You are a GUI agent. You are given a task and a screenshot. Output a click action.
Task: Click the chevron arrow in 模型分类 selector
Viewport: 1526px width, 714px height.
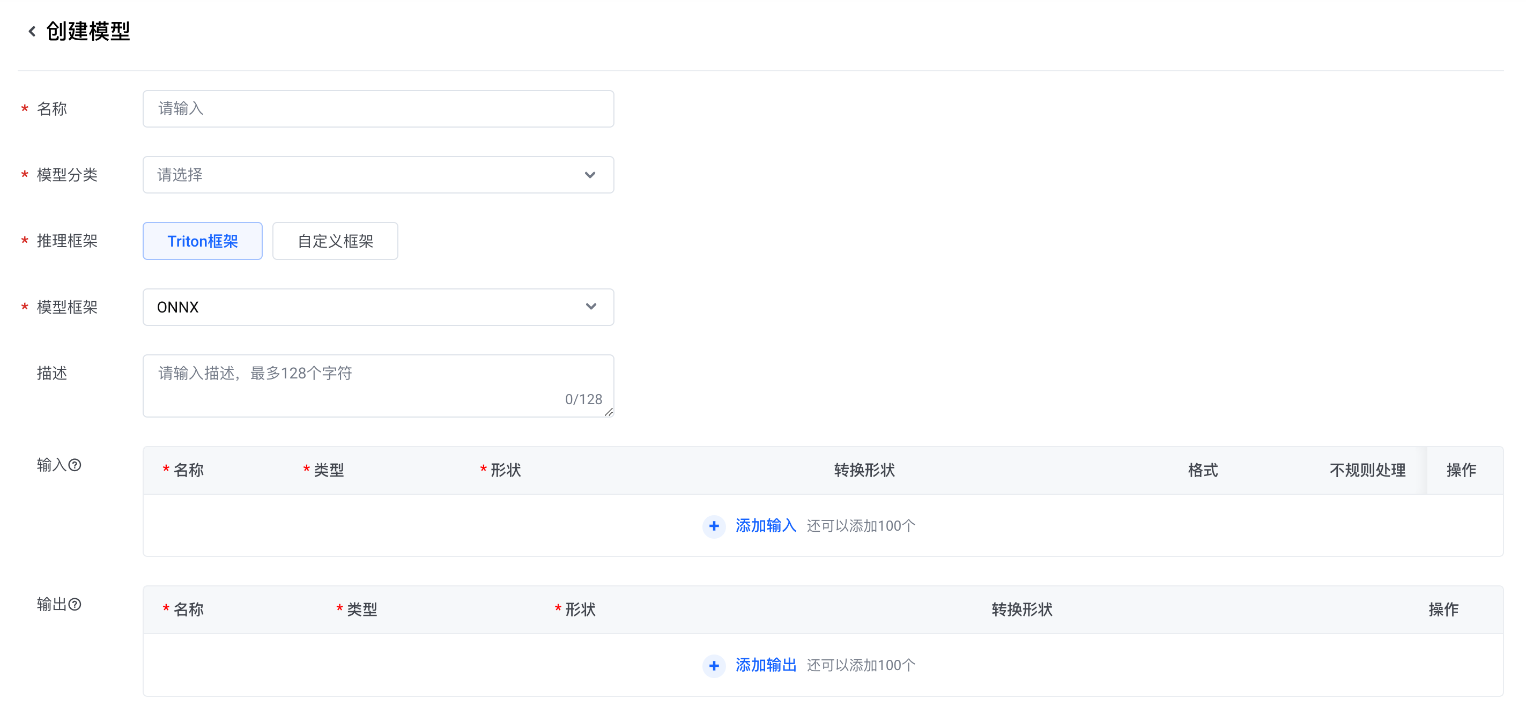[590, 175]
